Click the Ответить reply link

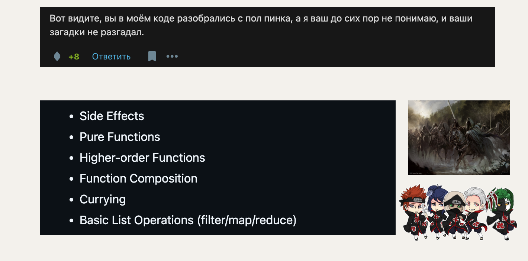(x=111, y=57)
